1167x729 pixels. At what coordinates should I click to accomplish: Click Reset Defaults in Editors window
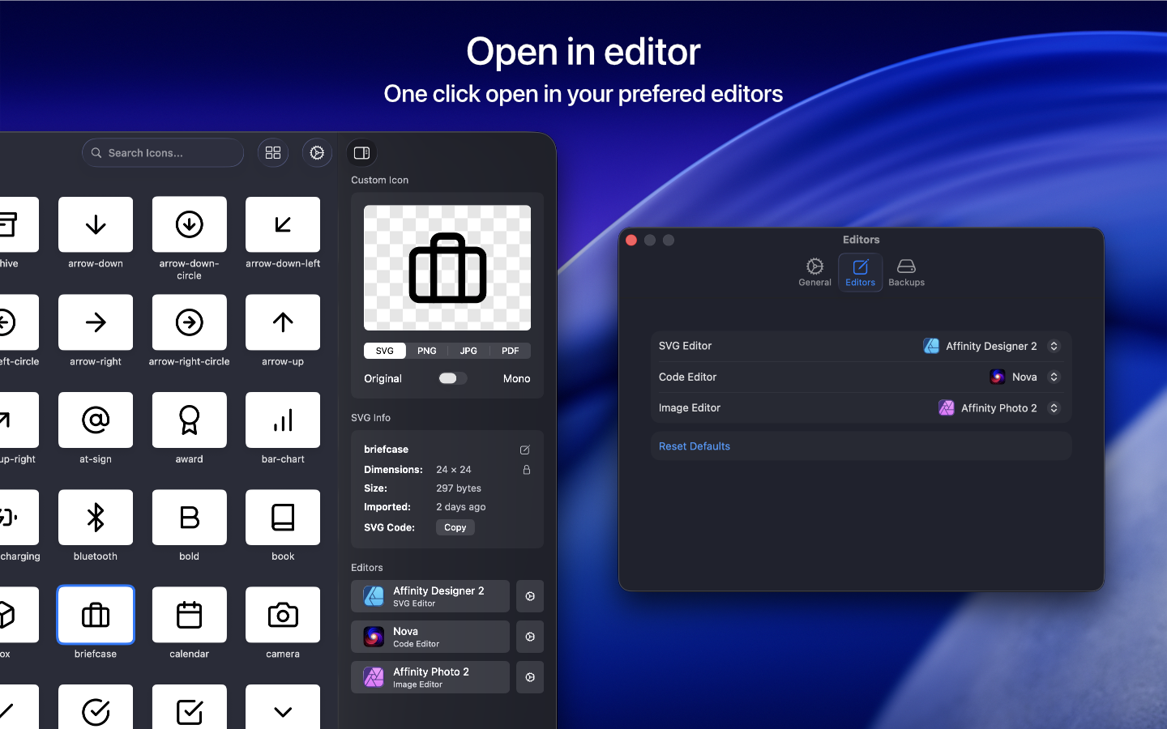[x=695, y=446]
